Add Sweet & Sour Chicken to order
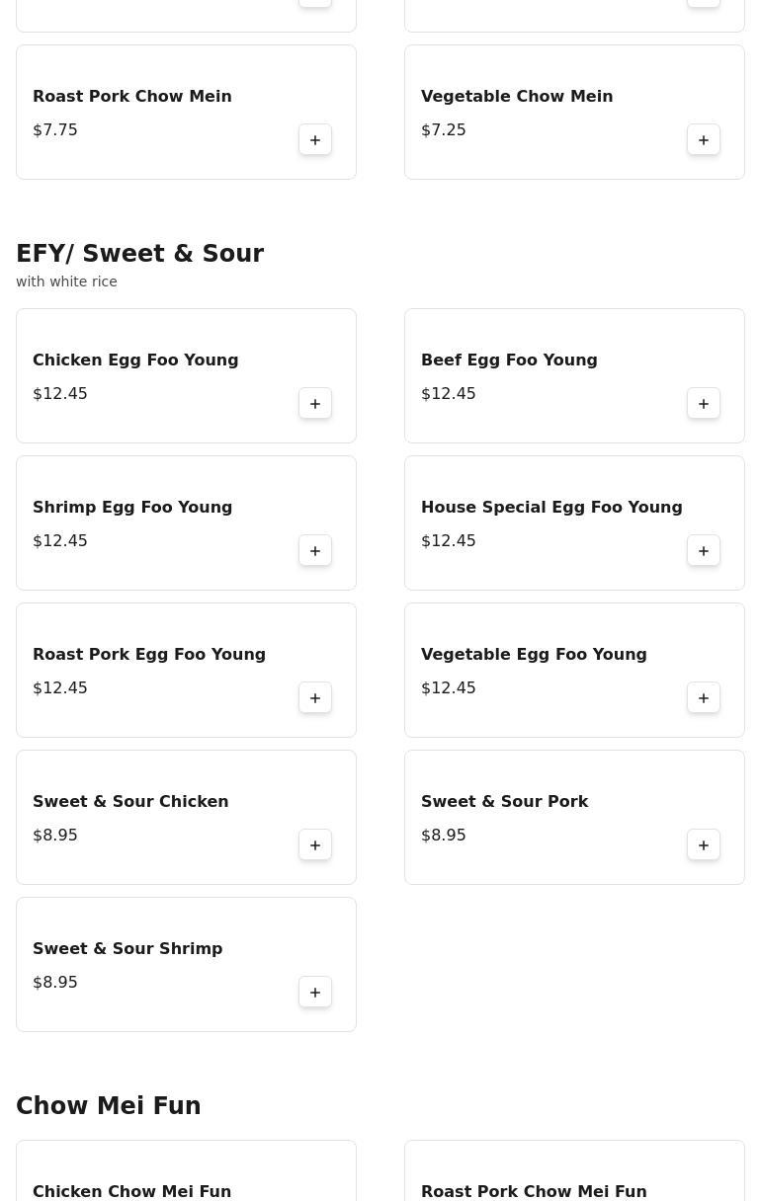The image size is (761, 1201). pos(315,845)
